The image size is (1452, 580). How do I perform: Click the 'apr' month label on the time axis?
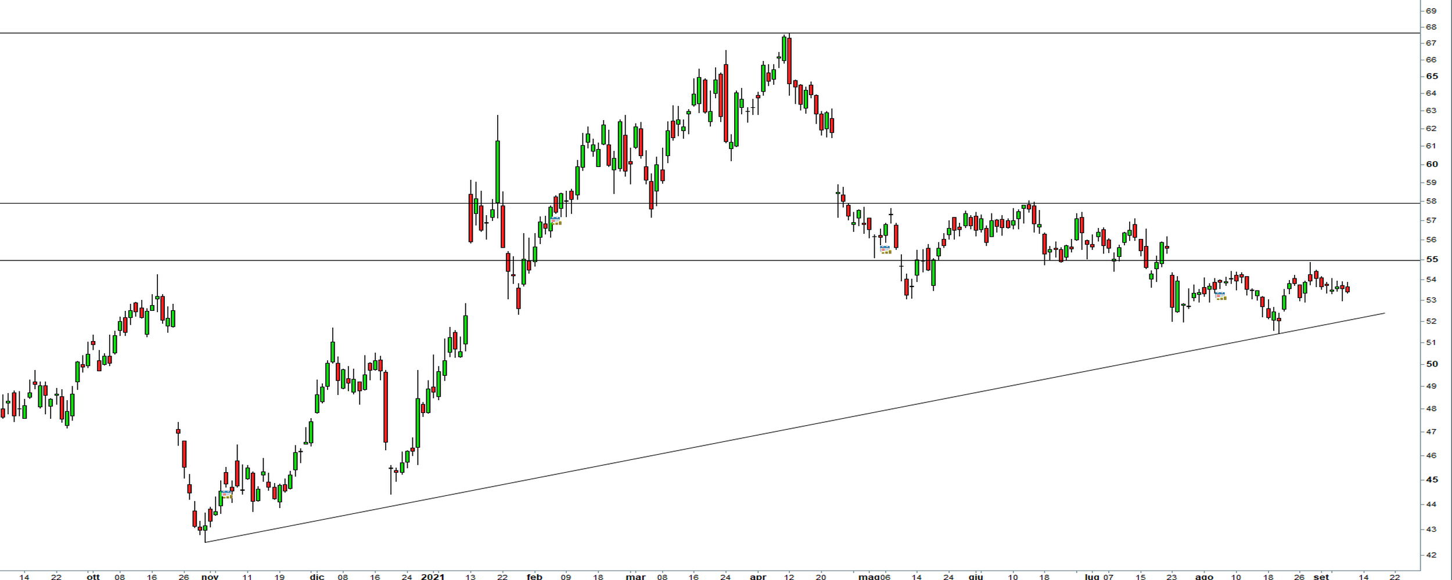click(x=758, y=577)
